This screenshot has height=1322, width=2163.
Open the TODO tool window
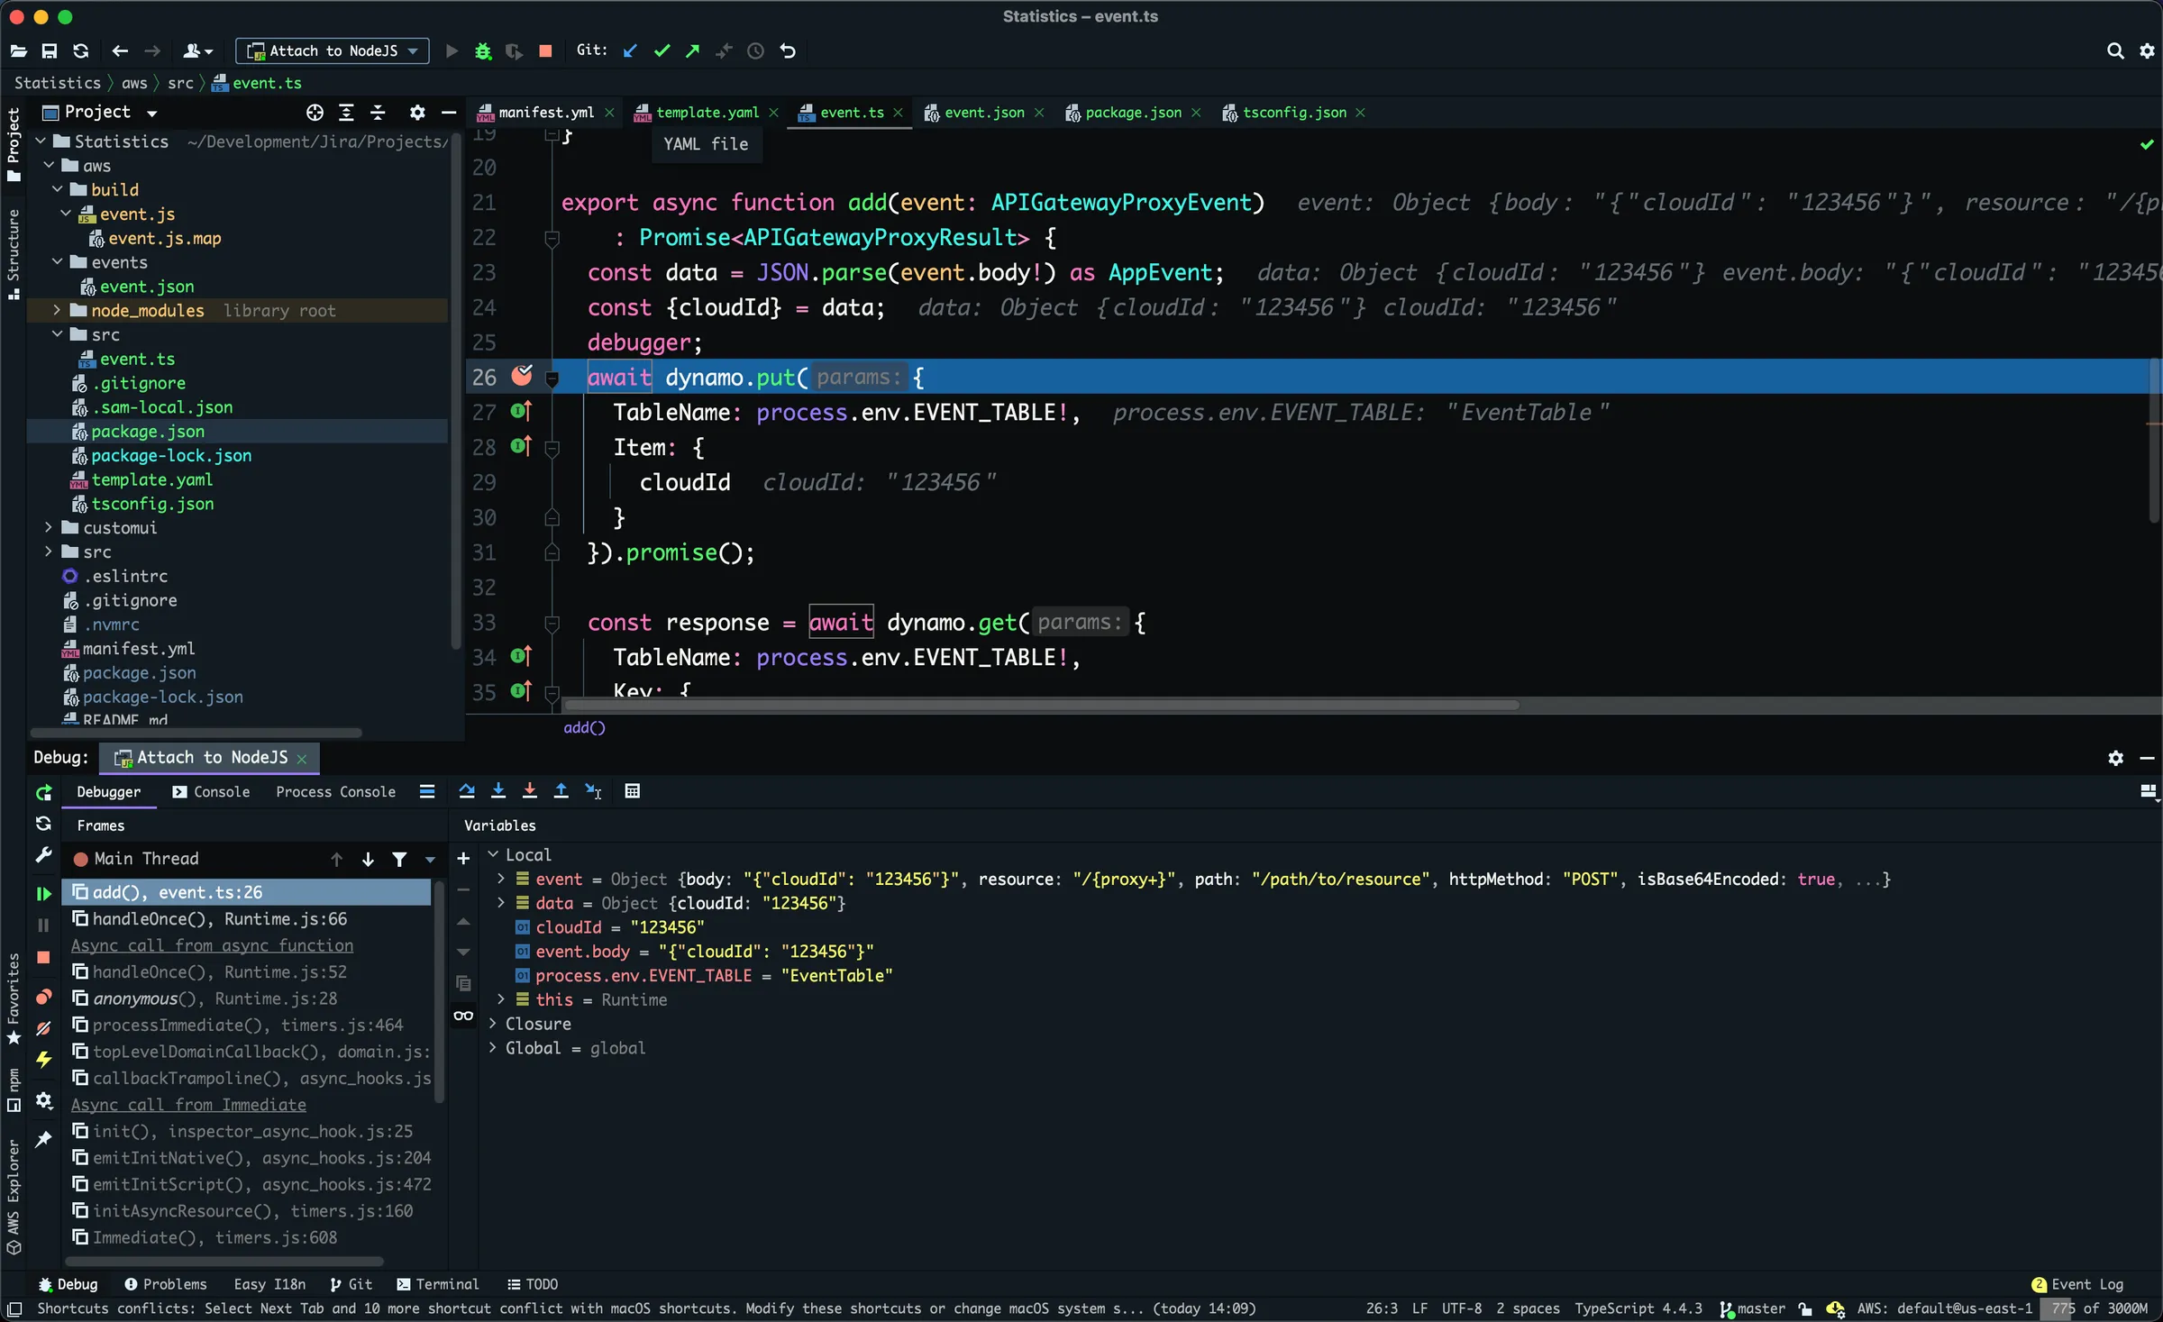(533, 1284)
